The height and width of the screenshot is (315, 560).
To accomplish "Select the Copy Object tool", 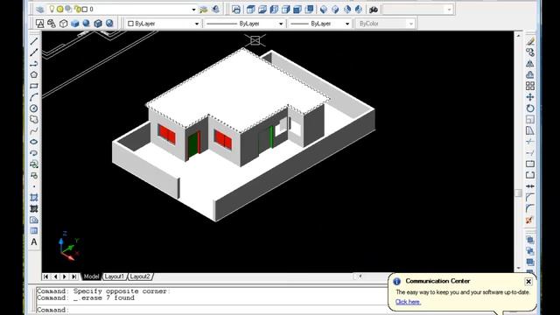I will click(x=530, y=52).
